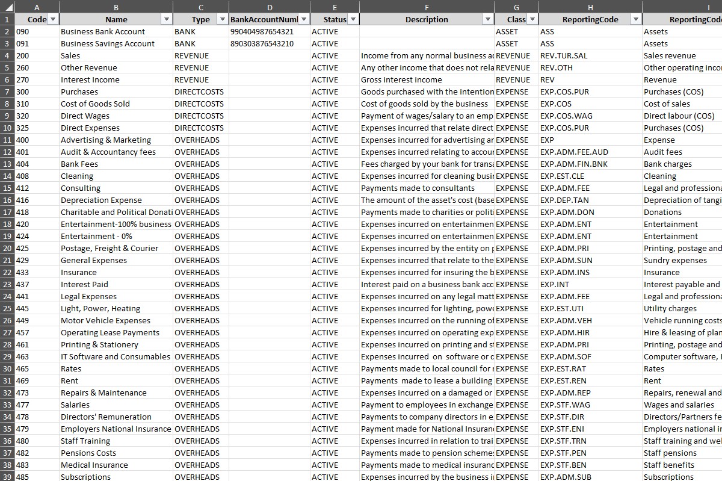Click reporting code 'EXP.STF.PEN'

coord(590,453)
